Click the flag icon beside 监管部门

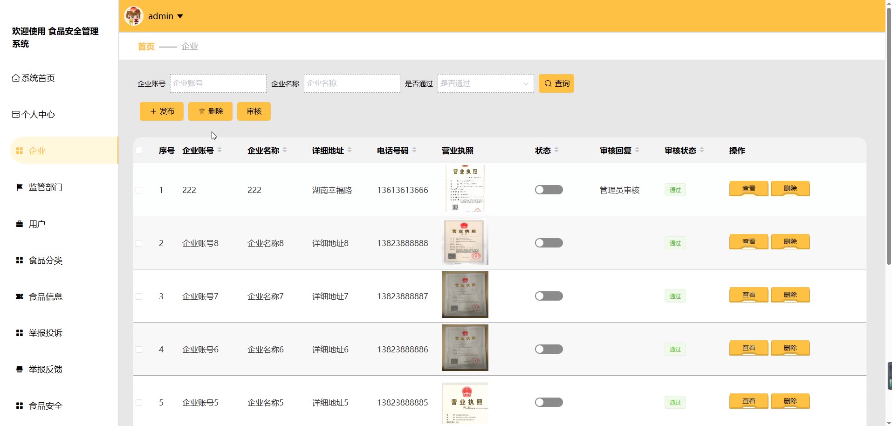point(20,187)
